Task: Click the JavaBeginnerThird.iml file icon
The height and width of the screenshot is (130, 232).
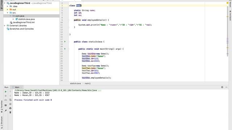Action: (x=11, y=22)
